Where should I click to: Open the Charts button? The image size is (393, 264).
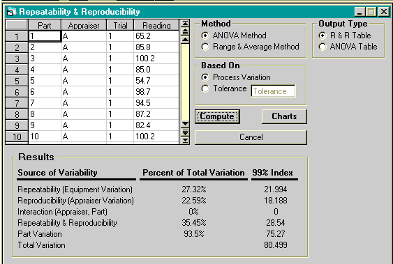click(284, 116)
